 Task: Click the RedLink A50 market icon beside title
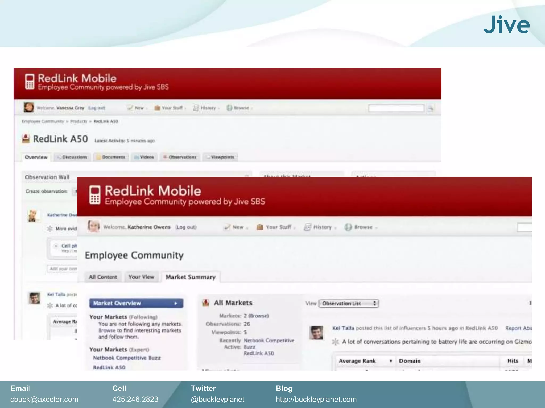(26, 139)
